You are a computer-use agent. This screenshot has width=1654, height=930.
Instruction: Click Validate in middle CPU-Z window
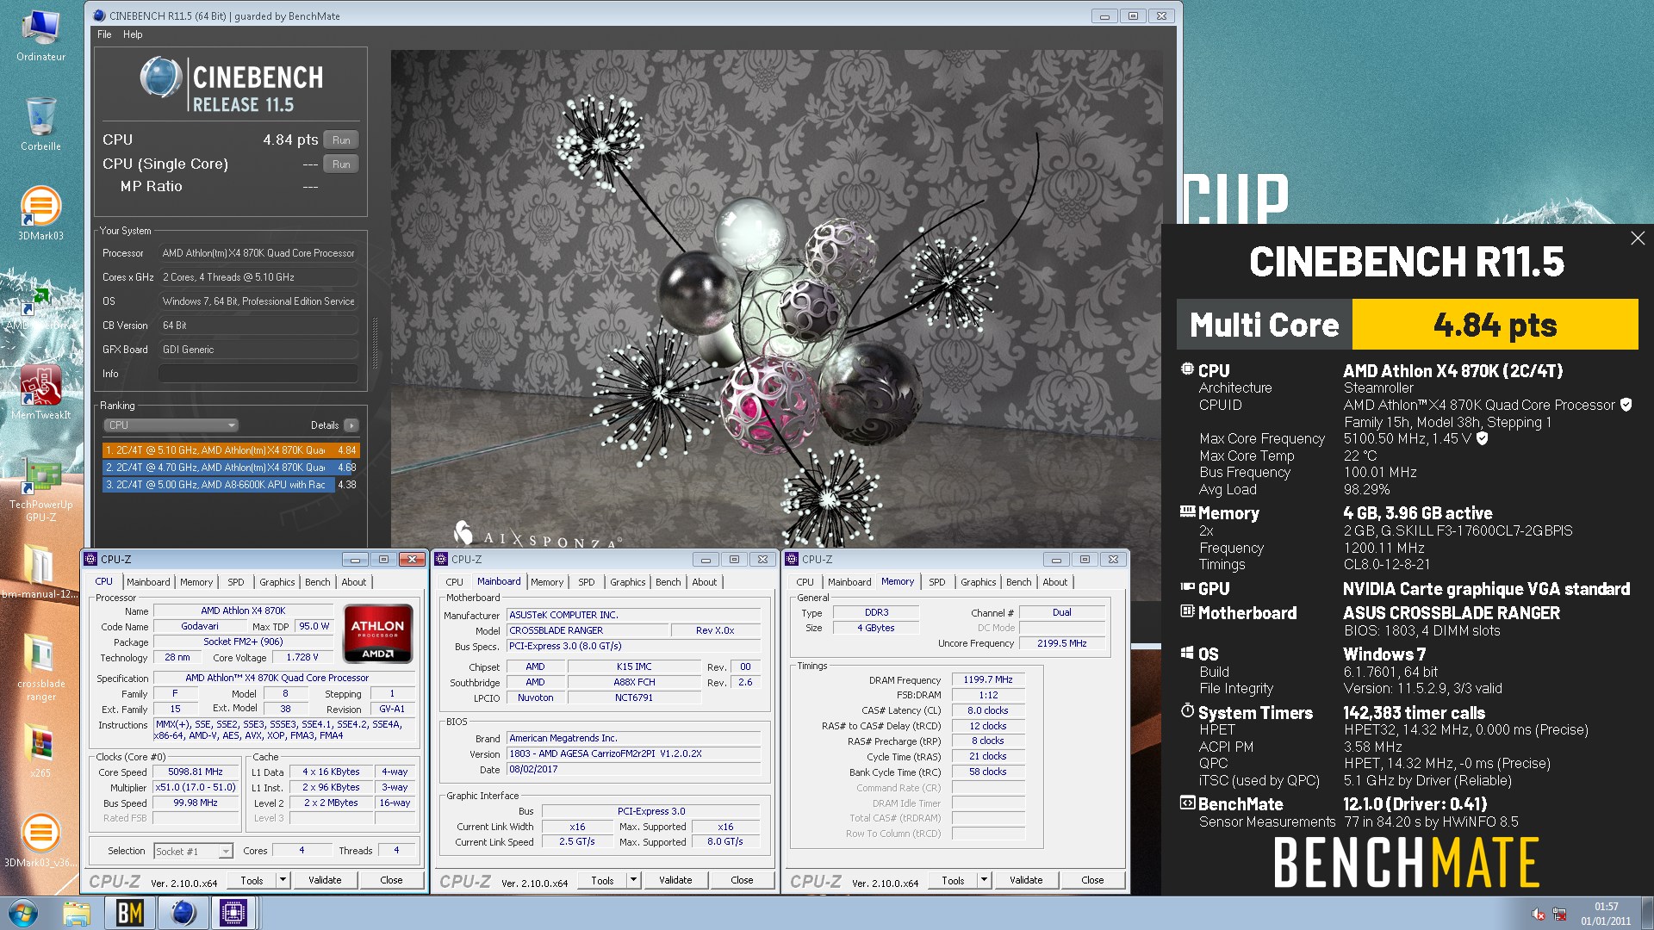click(x=675, y=880)
